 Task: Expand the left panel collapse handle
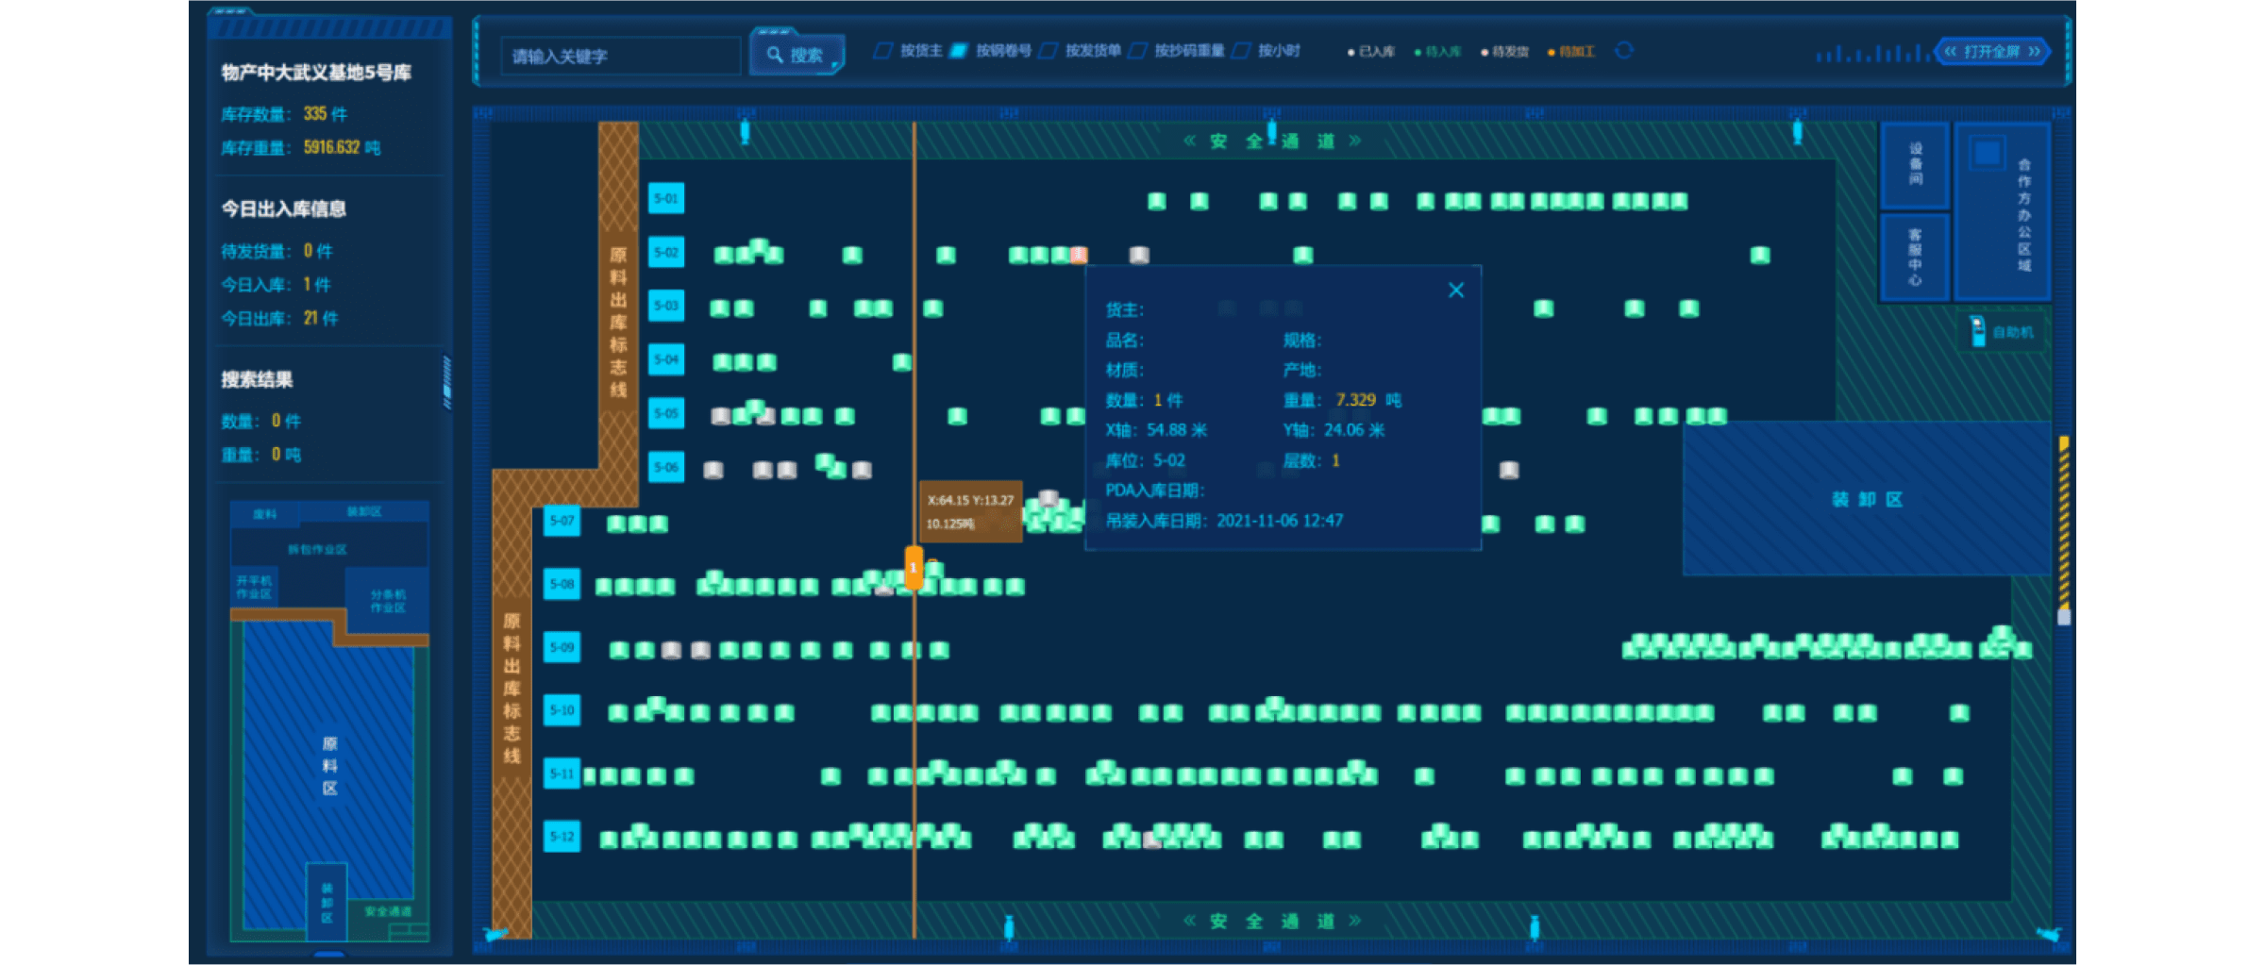coord(446,382)
